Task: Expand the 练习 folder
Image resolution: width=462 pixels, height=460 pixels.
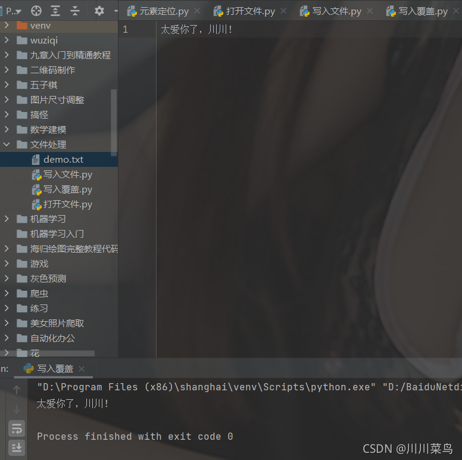Action: [x=7, y=308]
